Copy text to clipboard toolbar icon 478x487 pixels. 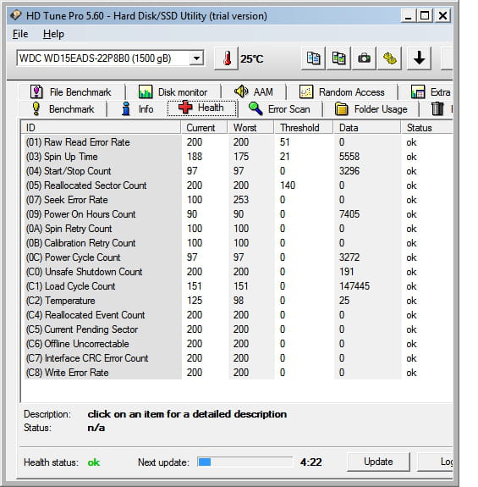pos(313,58)
